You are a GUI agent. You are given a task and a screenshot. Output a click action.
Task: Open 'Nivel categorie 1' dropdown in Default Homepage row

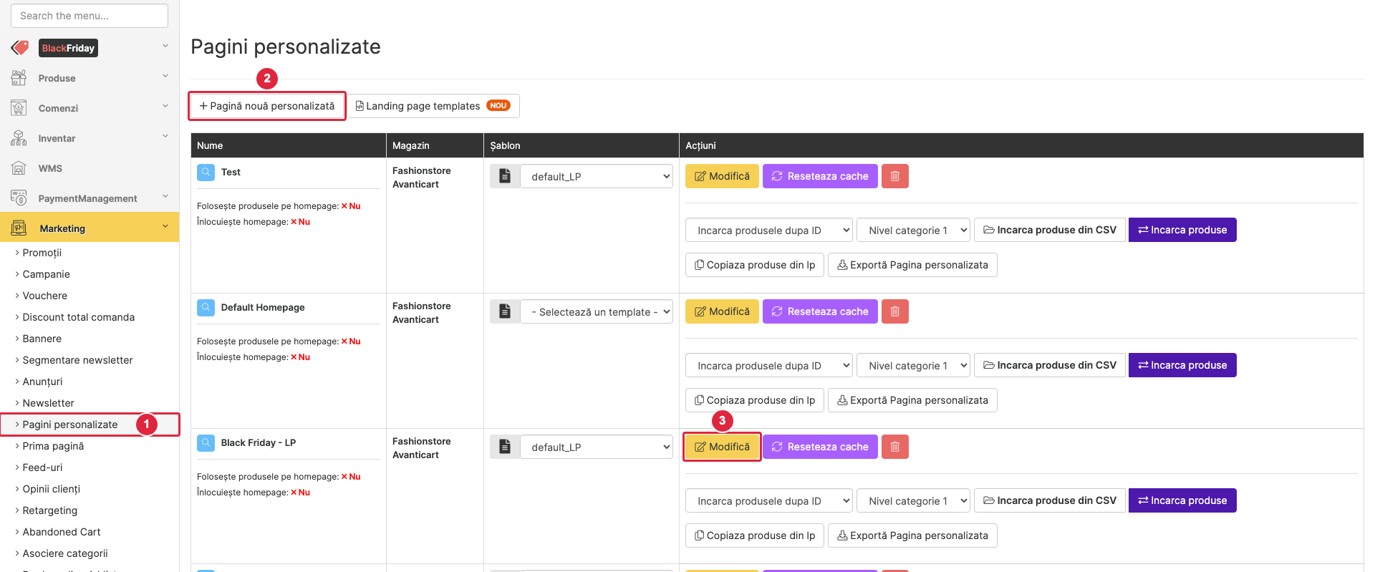pos(913,365)
